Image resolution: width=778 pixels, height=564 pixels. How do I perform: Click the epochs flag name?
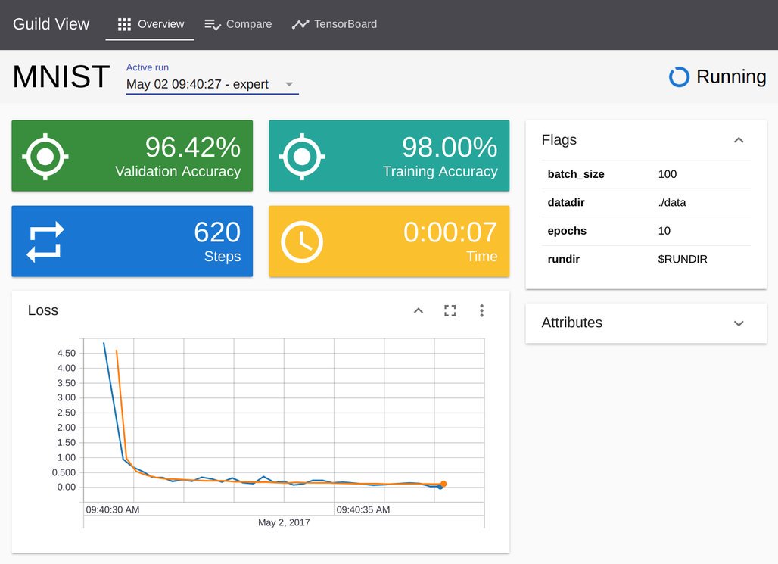pyautogui.click(x=567, y=231)
